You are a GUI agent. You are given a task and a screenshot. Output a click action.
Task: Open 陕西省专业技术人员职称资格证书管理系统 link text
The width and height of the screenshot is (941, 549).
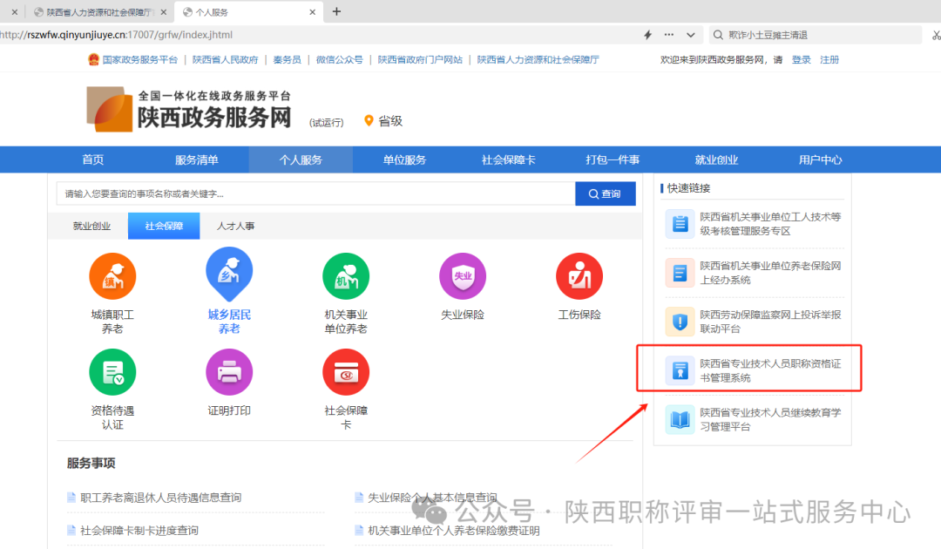pos(770,371)
